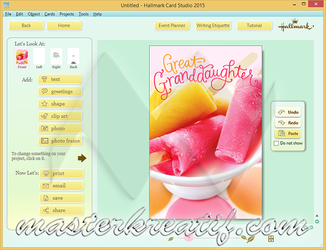Click the scroll-up triangle arrow
The height and width of the screenshot is (250, 326).
(317, 216)
